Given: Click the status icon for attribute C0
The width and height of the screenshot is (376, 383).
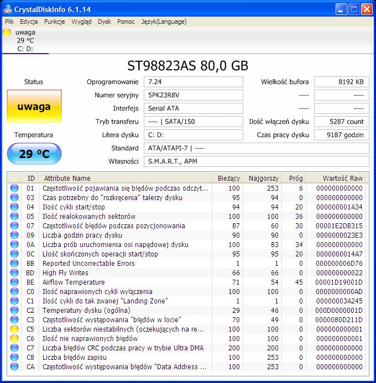Looking at the screenshot, I should point(14,291).
